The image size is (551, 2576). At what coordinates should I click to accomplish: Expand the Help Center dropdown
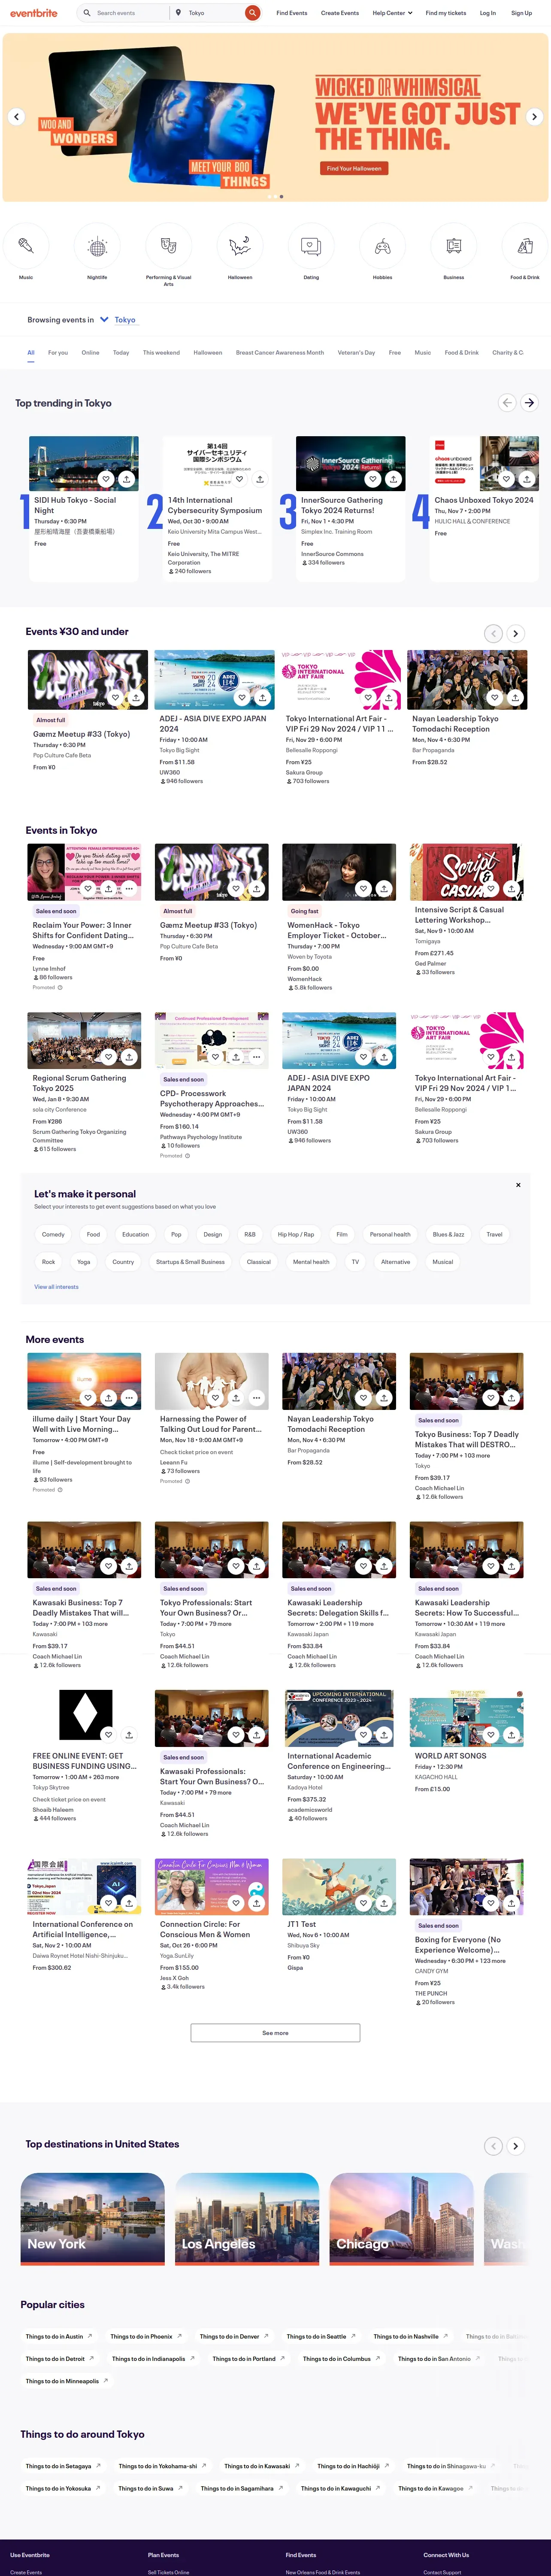tap(391, 13)
